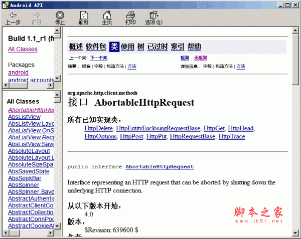Open the HttpHead class link
Viewport: 301px width, 239px height.
241,128
